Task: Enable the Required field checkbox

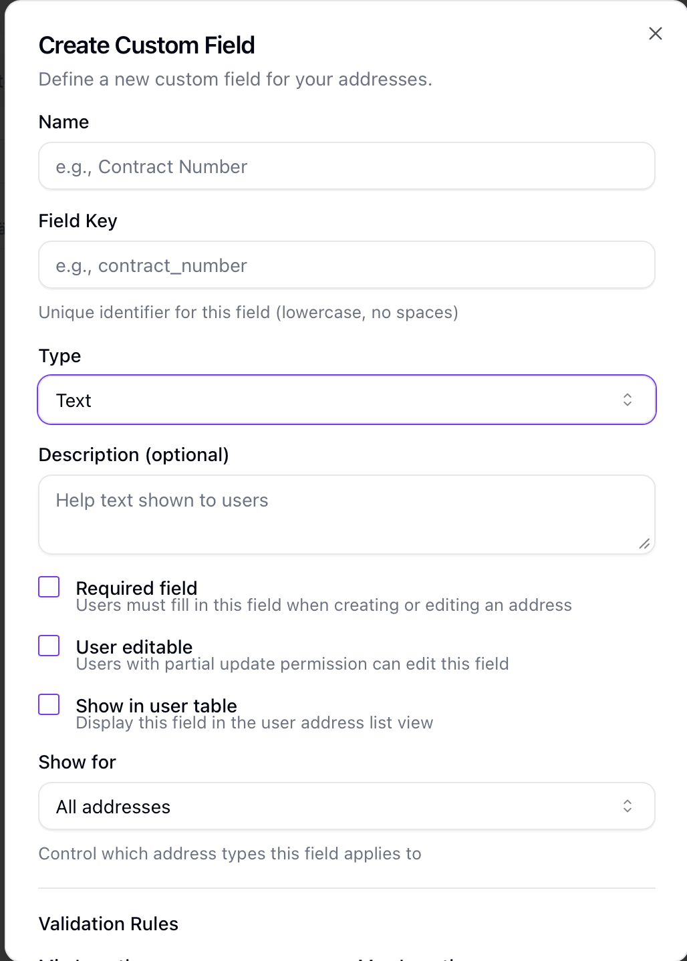Action: (49, 587)
